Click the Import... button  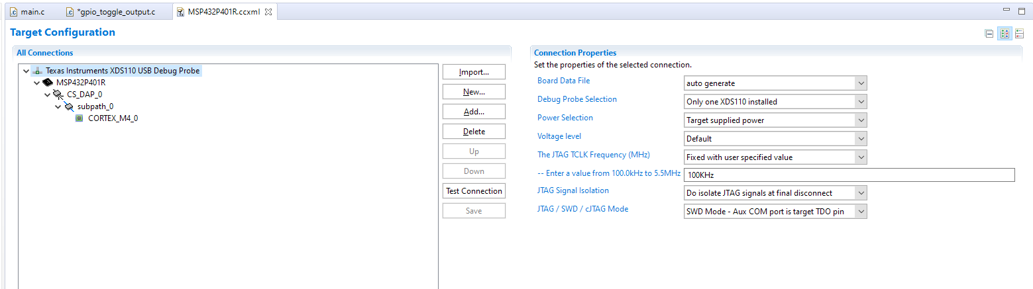coord(474,72)
